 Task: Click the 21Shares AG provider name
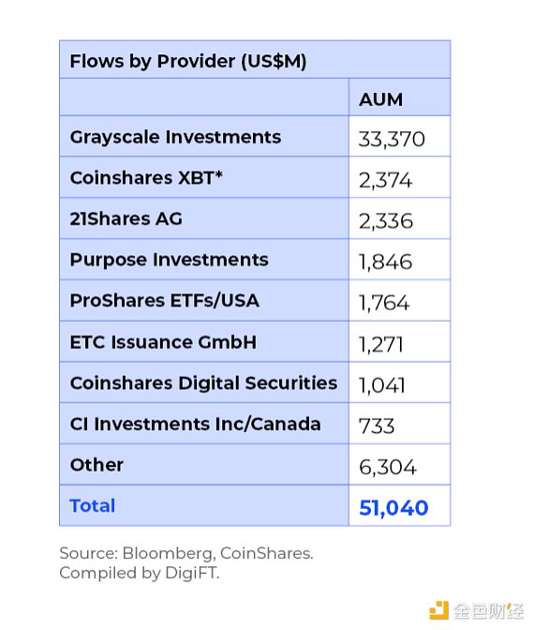pyautogui.click(x=126, y=219)
